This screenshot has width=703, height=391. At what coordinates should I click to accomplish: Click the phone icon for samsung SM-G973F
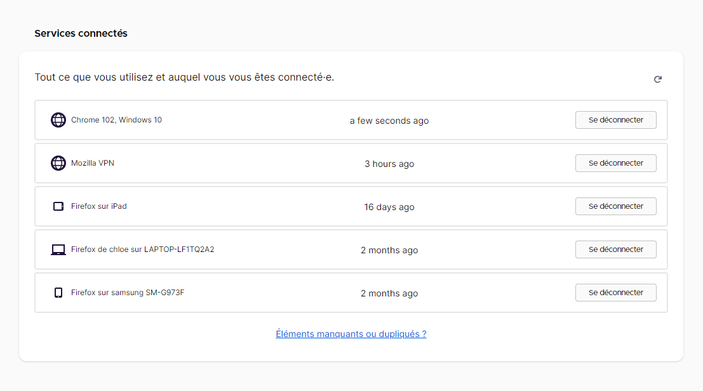(x=58, y=293)
